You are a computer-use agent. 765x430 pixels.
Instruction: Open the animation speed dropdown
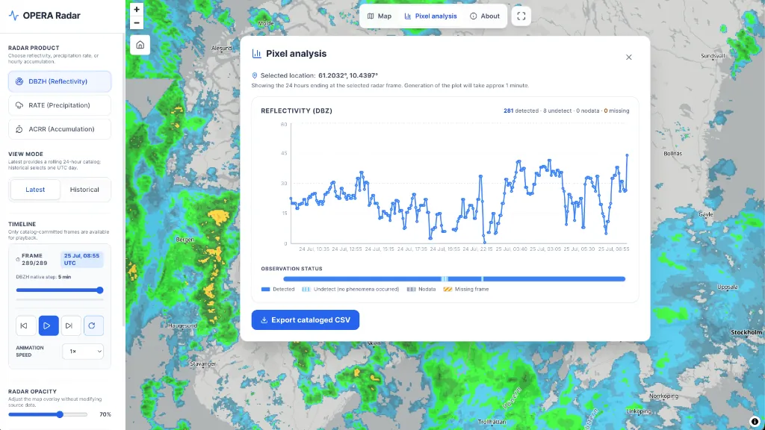click(x=83, y=352)
